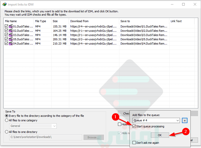Image resolution: width=201 pixels, height=148 pixels.
Task: Toggle Start queue processing checkbox
Action: pos(134,126)
